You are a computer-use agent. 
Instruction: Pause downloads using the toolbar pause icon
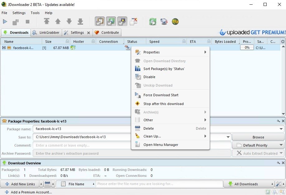[x=16, y=22]
